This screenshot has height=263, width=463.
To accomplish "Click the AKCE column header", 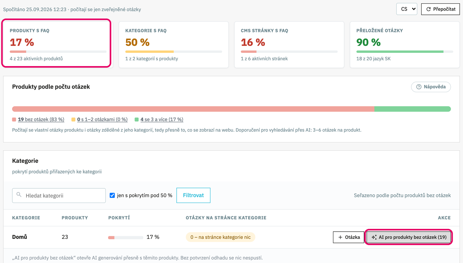I will [x=444, y=218].
